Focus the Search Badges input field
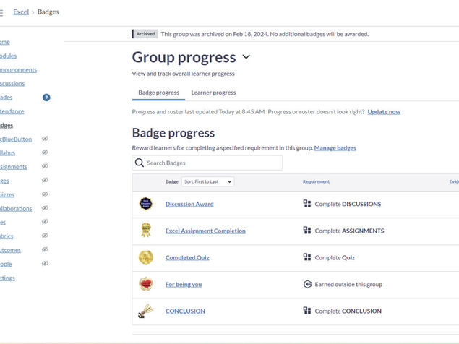Image resolution: width=459 pixels, height=344 pixels. [x=211, y=163]
